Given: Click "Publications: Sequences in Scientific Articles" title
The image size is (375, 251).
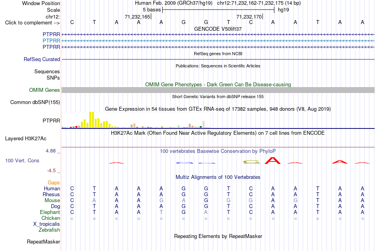Looking at the screenshot, I should click(218, 66).
